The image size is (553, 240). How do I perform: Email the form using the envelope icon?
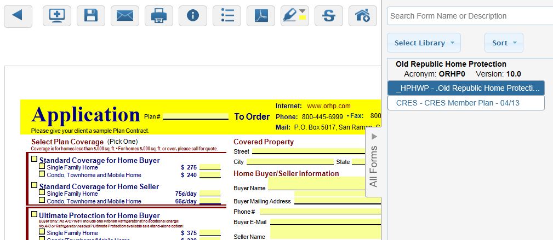124,16
